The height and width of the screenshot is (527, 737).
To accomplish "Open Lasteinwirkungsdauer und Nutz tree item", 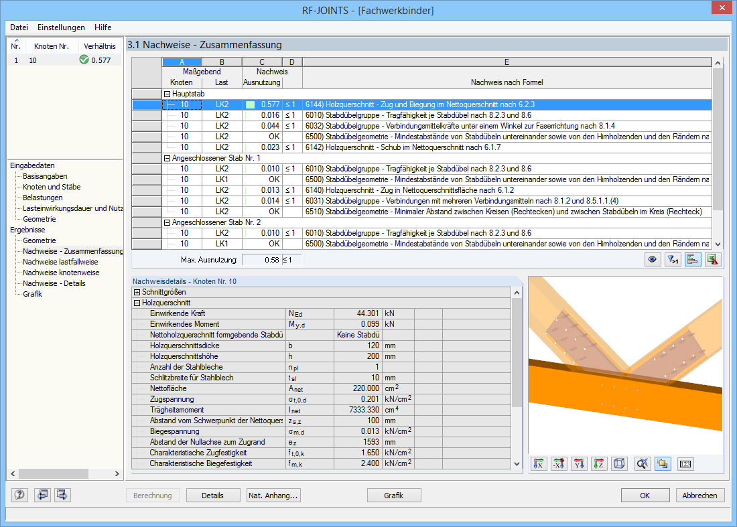I will point(72,208).
